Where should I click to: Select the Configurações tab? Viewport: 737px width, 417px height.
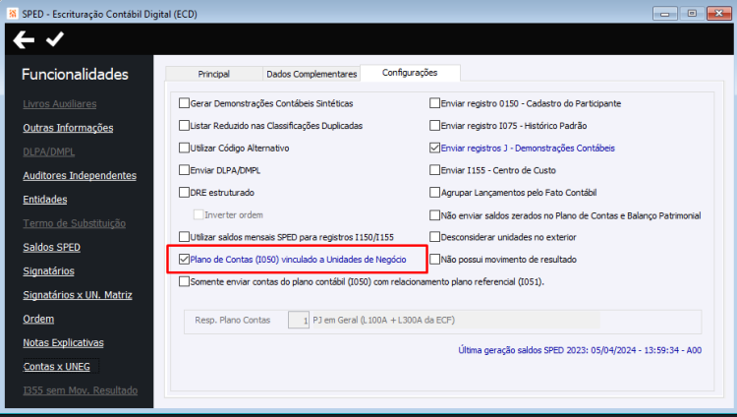[x=410, y=73]
